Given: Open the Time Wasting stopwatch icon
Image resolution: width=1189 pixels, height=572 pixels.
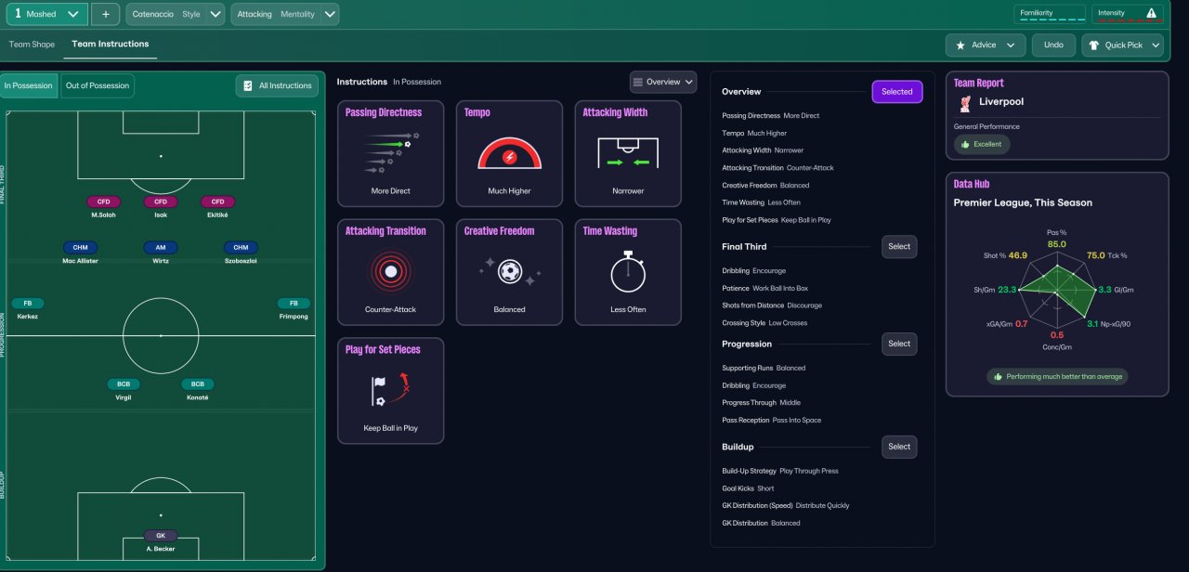Looking at the screenshot, I should click(x=628, y=271).
